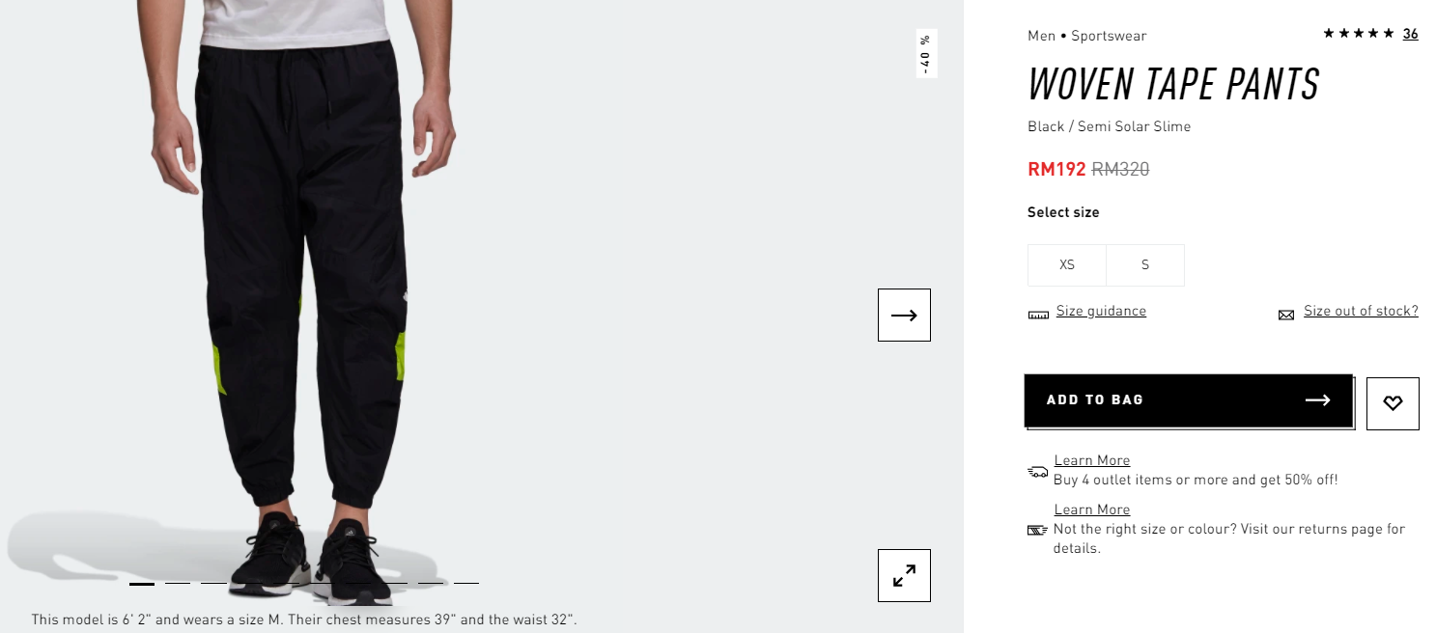Go to next product image arrow
The height and width of the screenshot is (633, 1436).
904,315
